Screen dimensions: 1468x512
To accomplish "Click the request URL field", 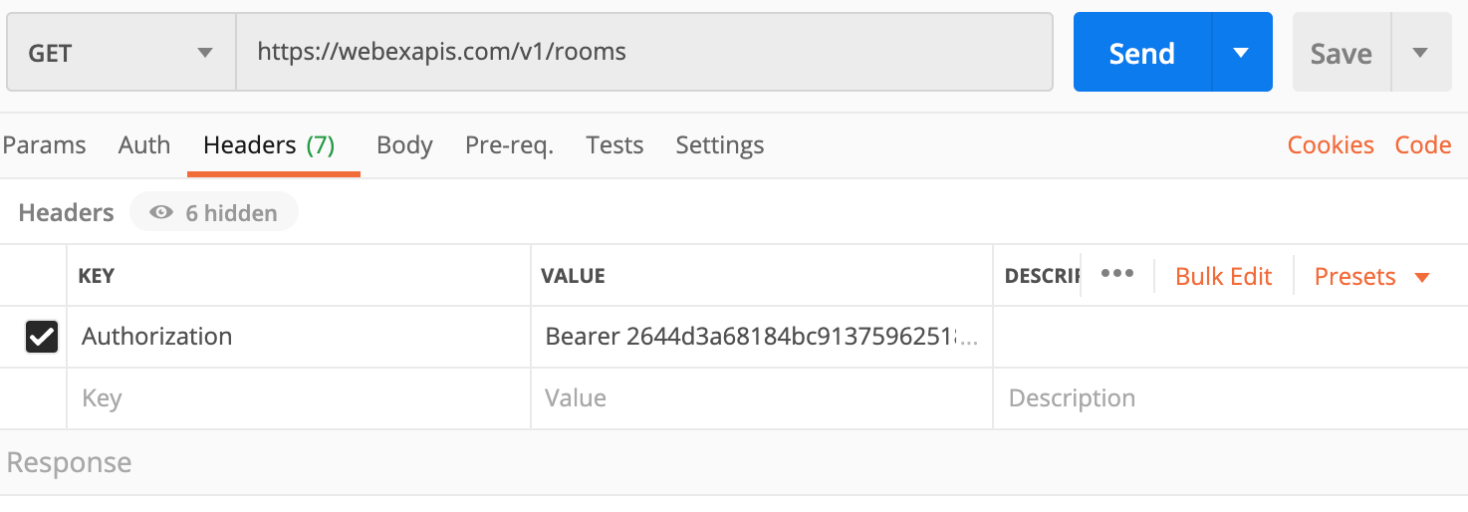I will click(x=644, y=52).
